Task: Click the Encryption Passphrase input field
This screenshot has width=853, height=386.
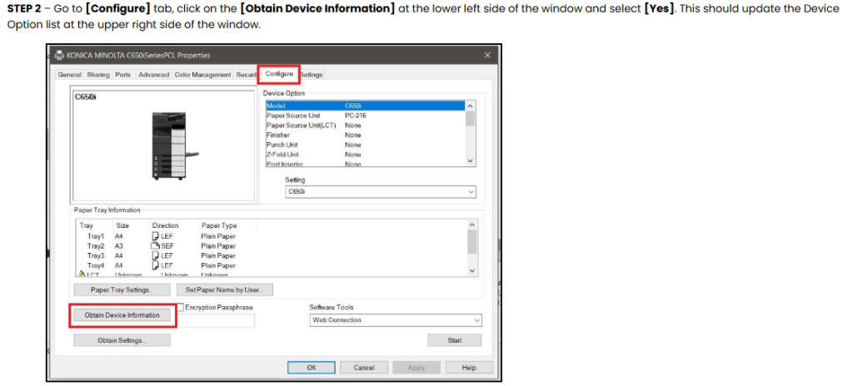Action: coord(216,321)
